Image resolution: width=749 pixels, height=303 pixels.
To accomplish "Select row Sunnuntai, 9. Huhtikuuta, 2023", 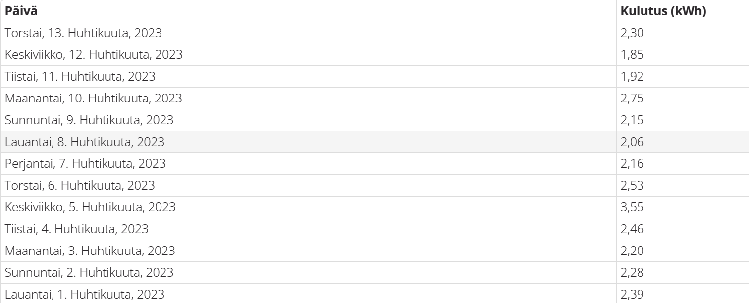I will click(x=374, y=120).
